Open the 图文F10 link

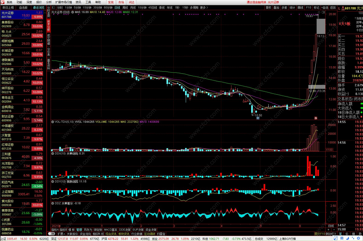coord(320,234)
